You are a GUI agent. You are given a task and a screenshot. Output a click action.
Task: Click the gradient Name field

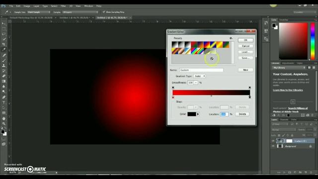pyautogui.click(x=201, y=70)
